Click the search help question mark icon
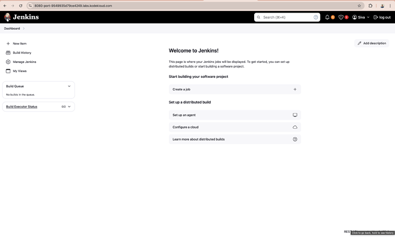The height and width of the screenshot is (238, 395). click(x=315, y=17)
